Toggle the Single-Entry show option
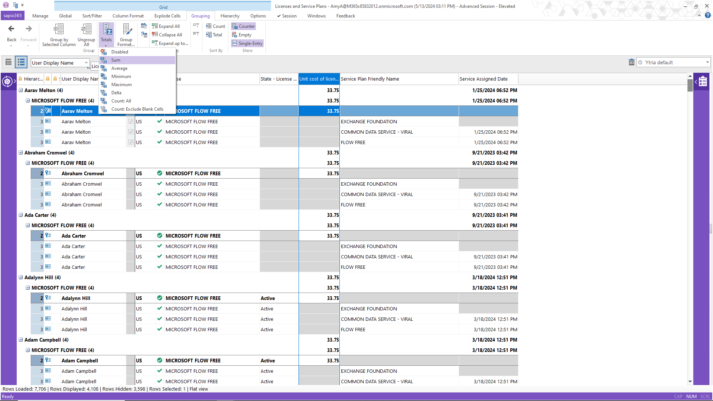 tap(247, 43)
